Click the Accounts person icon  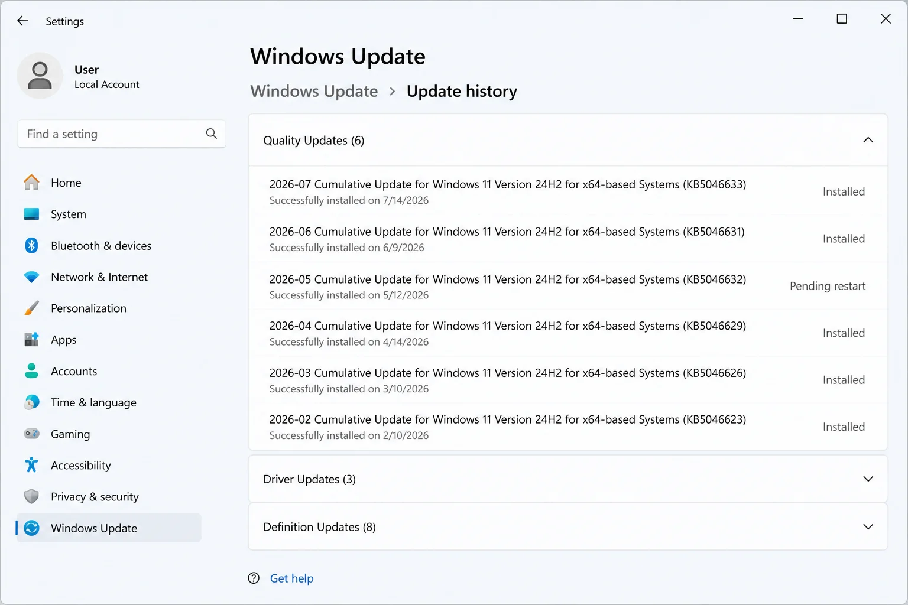(31, 371)
